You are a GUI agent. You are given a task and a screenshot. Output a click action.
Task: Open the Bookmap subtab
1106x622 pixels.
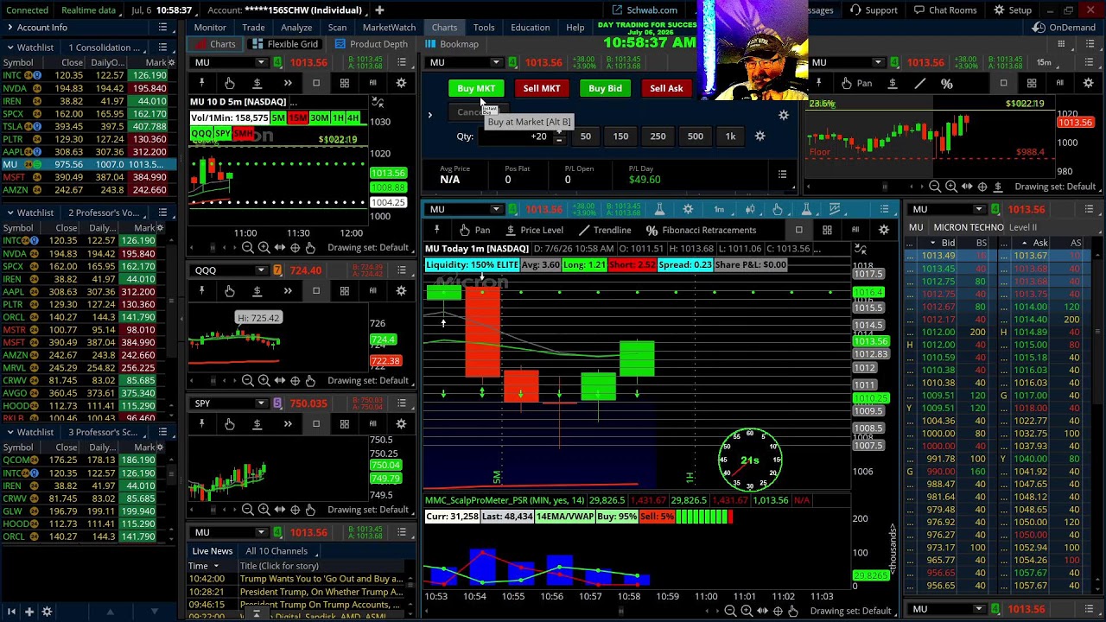point(451,44)
